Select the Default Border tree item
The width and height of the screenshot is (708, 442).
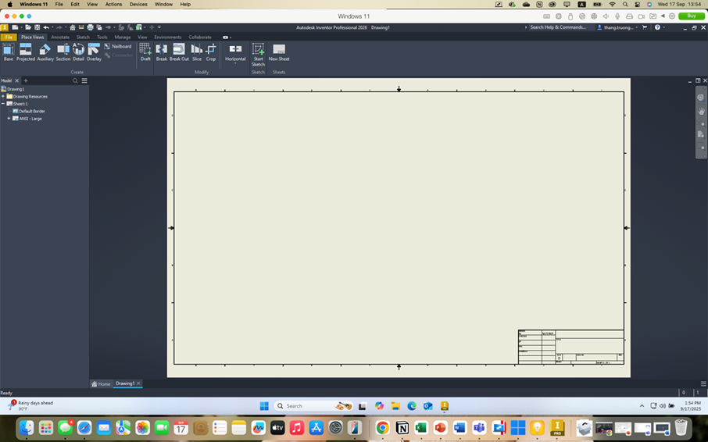pos(28,111)
